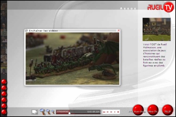The height and width of the screenshot is (117, 176).
Task: Open the figurines video thumbnail on right
Action: pos(157,29)
